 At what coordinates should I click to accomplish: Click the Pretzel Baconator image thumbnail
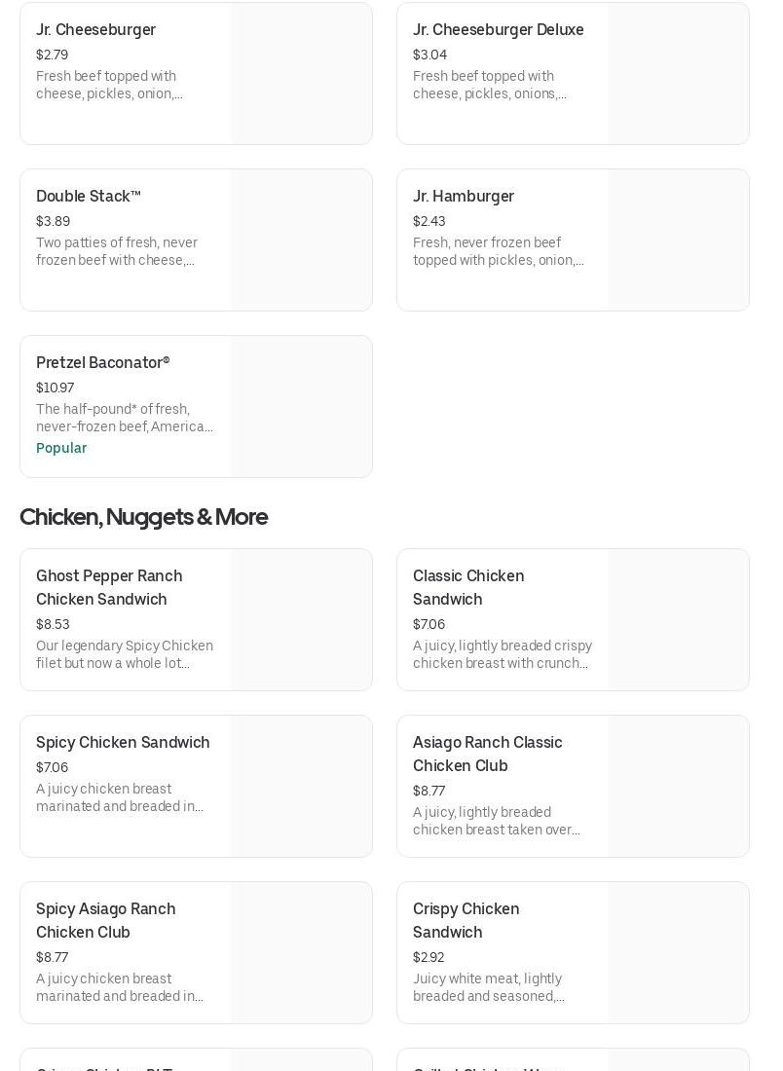click(x=301, y=407)
